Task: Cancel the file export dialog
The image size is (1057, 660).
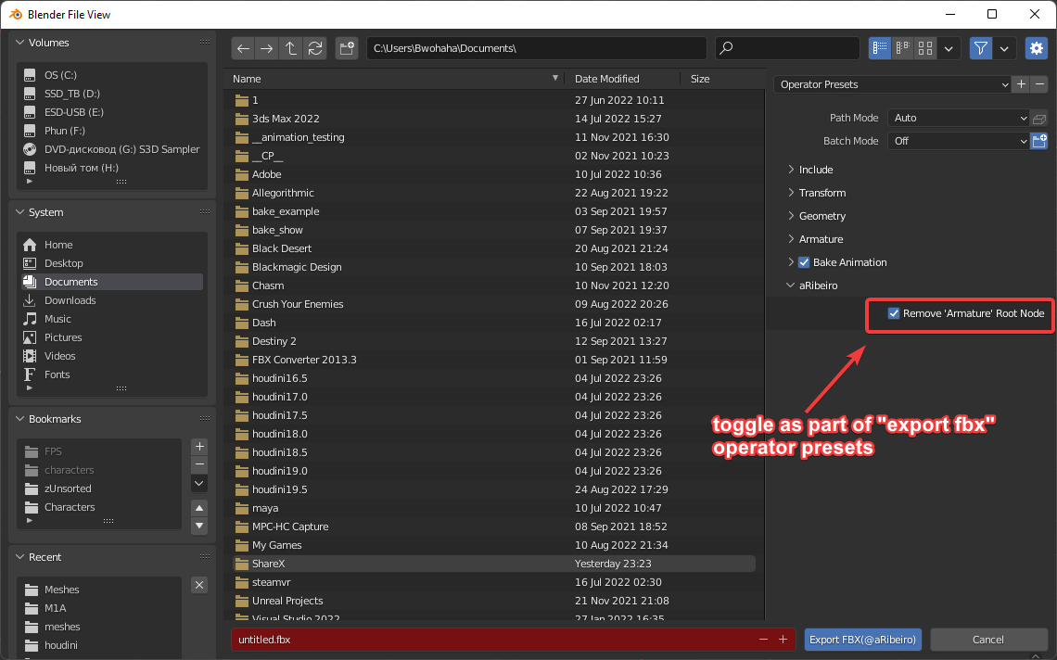Action: [x=988, y=639]
